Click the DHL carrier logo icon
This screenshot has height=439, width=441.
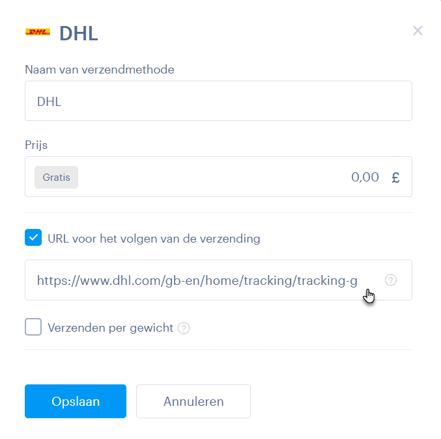(x=38, y=33)
